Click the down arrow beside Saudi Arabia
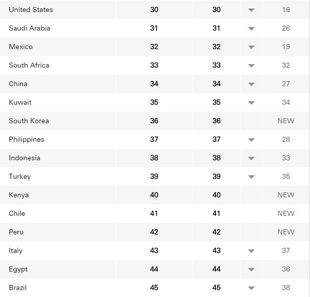 [x=251, y=29]
